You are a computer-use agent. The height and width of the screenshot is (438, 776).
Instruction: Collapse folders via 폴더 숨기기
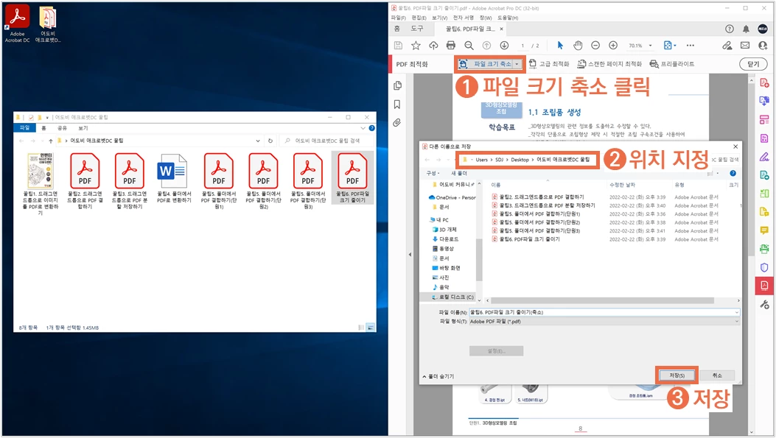438,377
